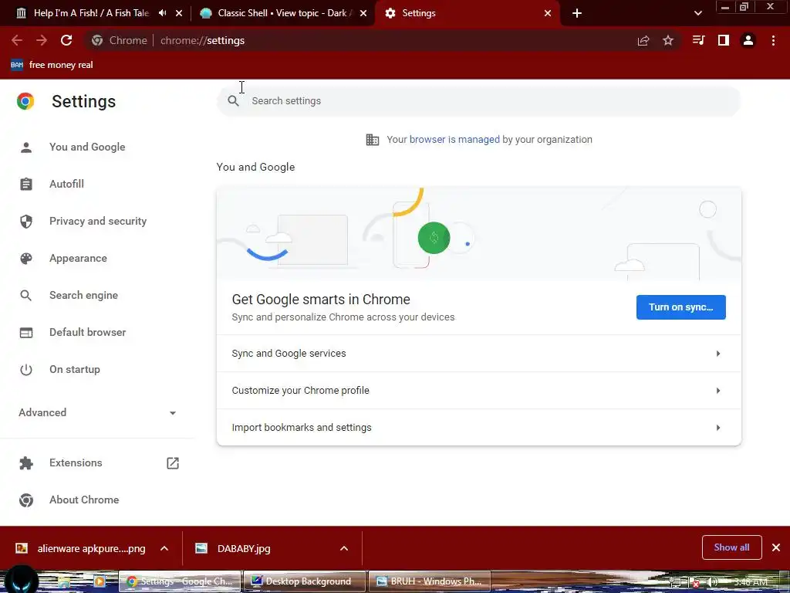Open a new tab with the plus button
The height and width of the screenshot is (593, 790).
577,13
